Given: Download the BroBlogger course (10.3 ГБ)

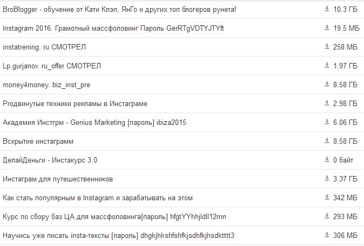Looking at the screenshot, I should (x=327, y=9).
